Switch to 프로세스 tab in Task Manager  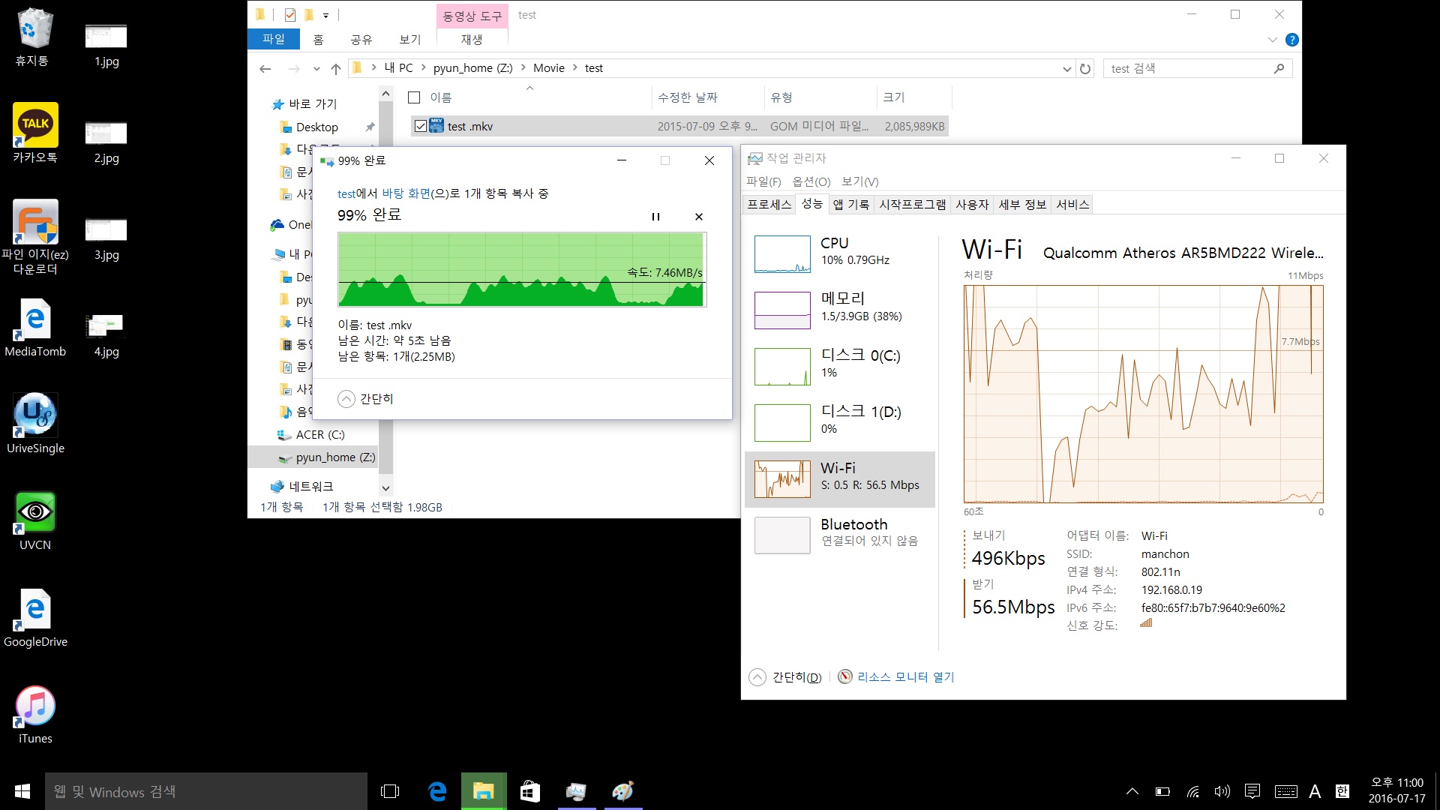769,204
